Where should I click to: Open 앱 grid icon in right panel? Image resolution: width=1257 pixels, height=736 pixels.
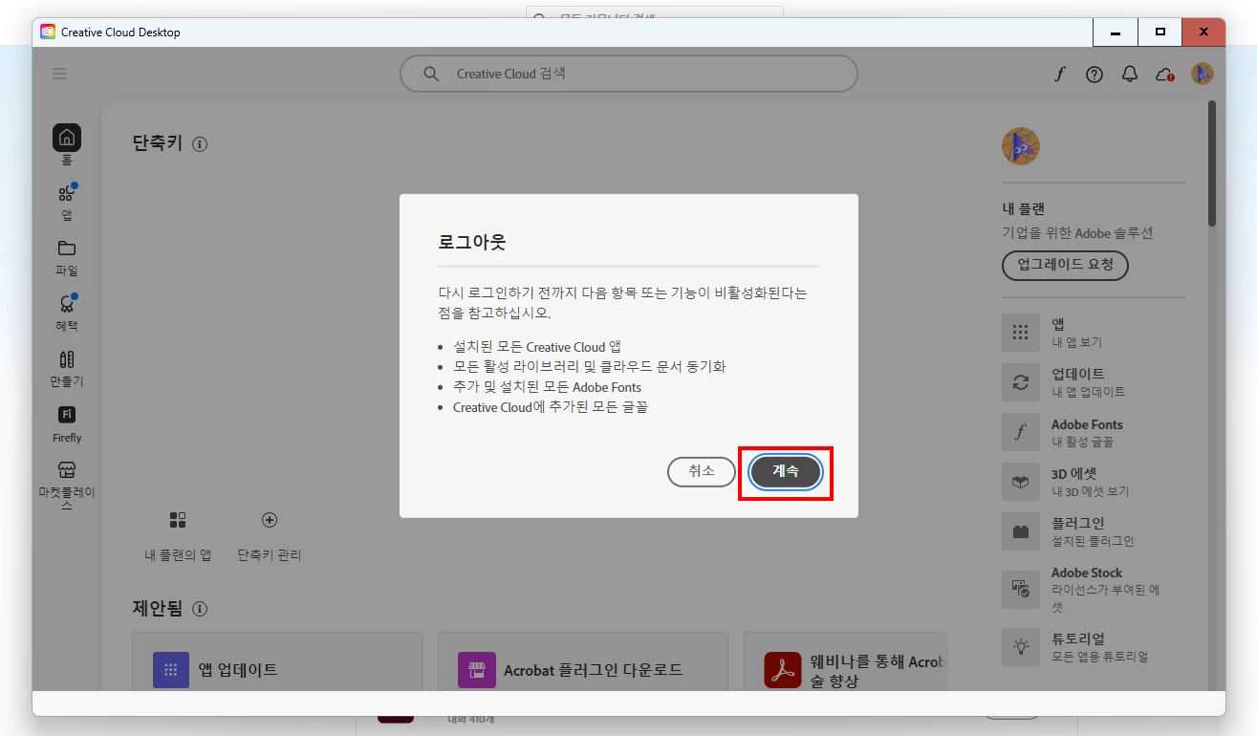pos(1020,333)
